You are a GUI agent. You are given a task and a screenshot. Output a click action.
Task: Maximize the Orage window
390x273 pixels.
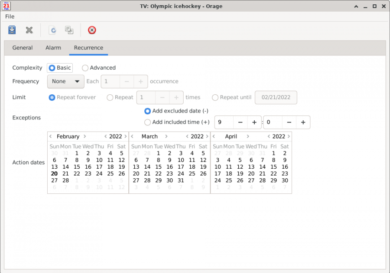click(374, 6)
